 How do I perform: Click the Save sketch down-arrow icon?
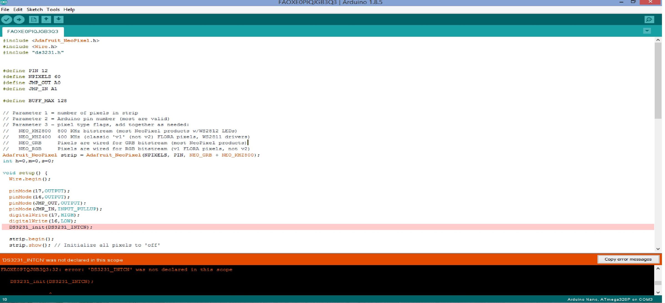(x=58, y=20)
